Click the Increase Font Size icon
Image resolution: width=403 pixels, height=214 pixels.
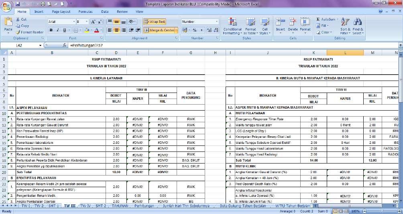93,22
